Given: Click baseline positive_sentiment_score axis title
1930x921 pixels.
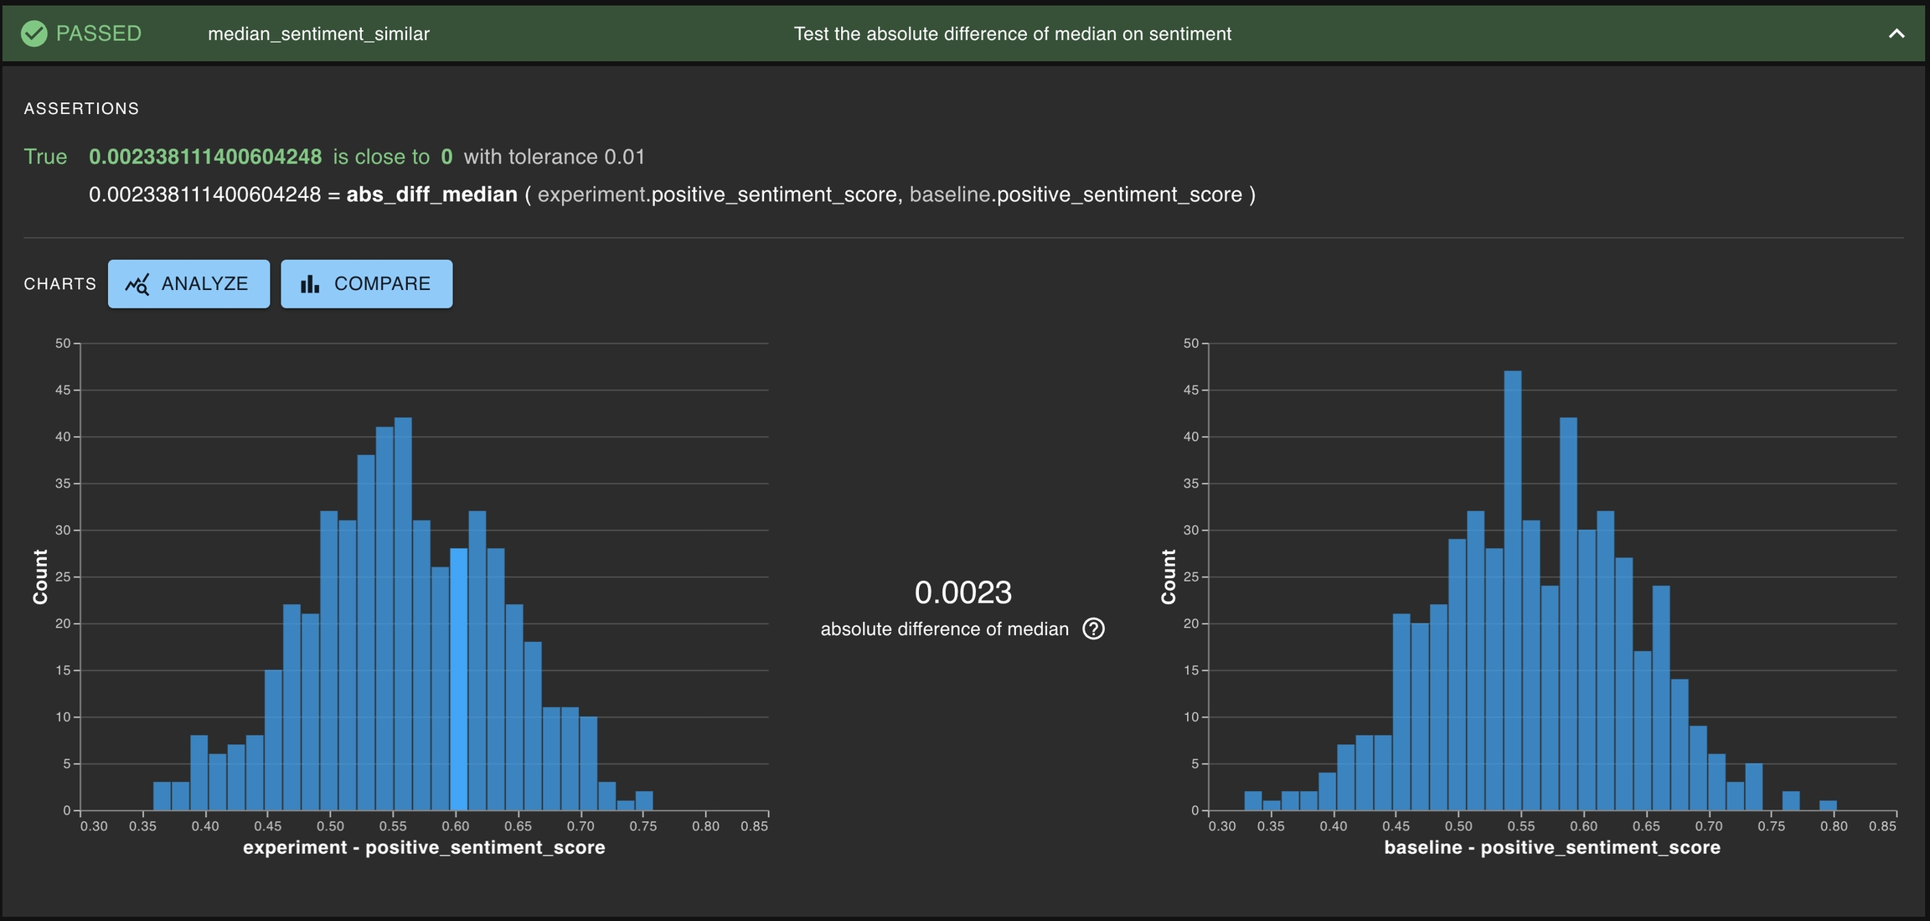Looking at the screenshot, I should (1551, 847).
